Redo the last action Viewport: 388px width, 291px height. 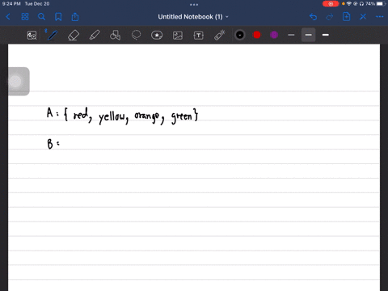330,17
